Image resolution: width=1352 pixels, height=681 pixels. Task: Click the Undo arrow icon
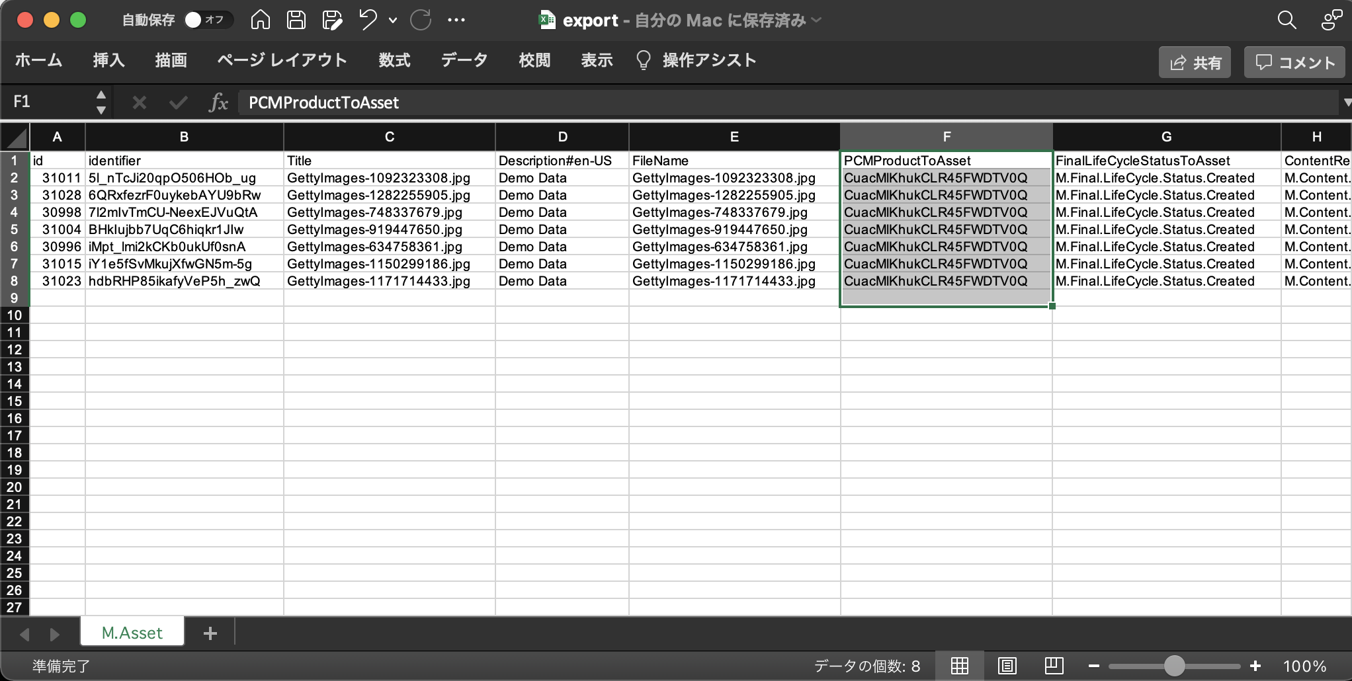(368, 20)
